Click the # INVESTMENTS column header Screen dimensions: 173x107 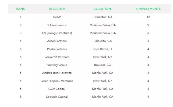(x=148, y=9)
